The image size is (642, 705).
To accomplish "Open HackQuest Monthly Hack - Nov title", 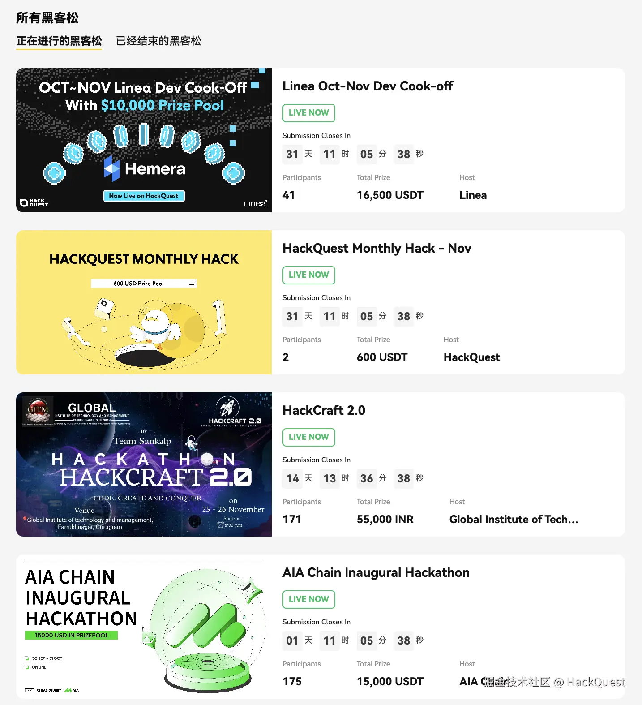I will pos(377,248).
